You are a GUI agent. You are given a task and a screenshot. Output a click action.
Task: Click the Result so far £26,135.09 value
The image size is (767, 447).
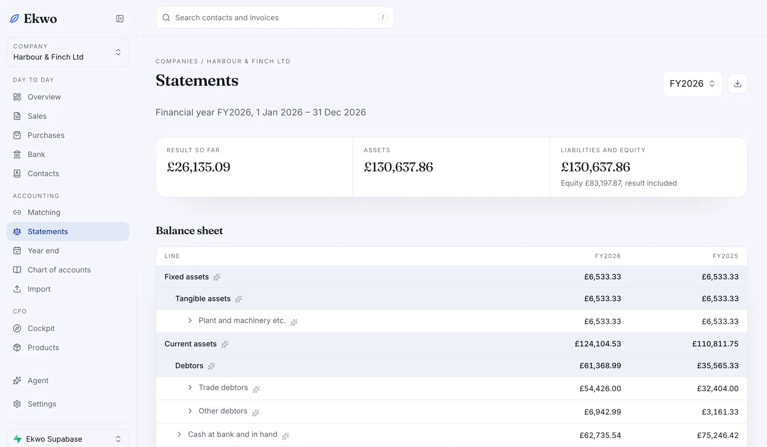coord(199,167)
